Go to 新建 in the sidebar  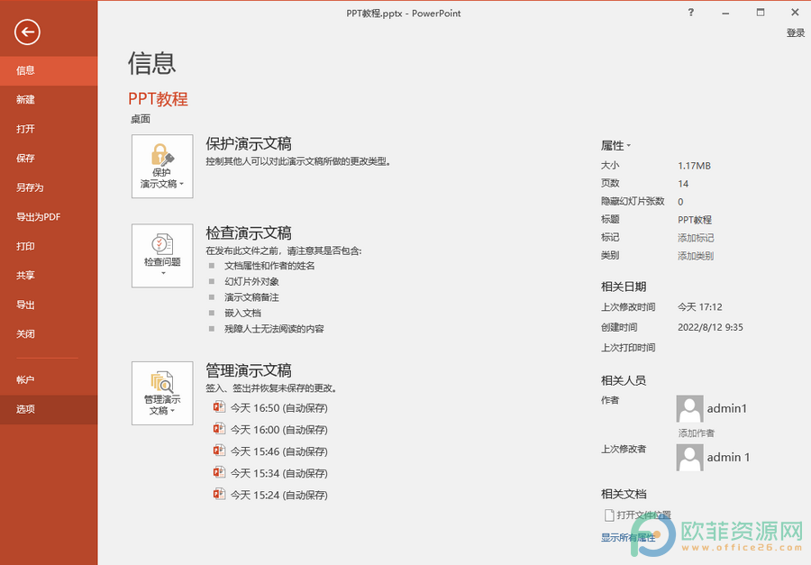pyautogui.click(x=49, y=100)
